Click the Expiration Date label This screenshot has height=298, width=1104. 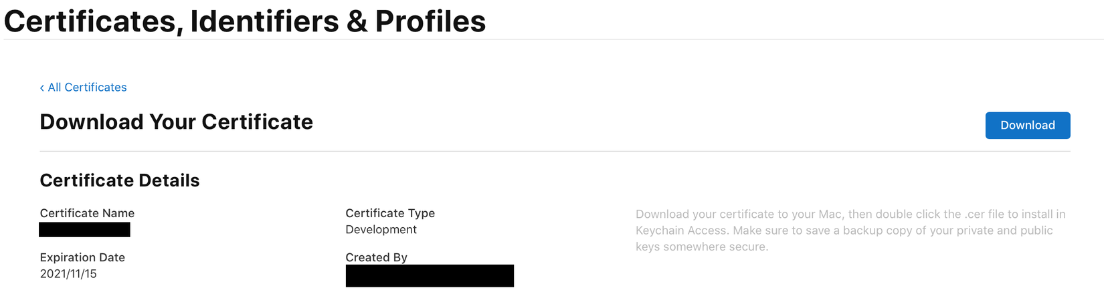[x=82, y=257]
